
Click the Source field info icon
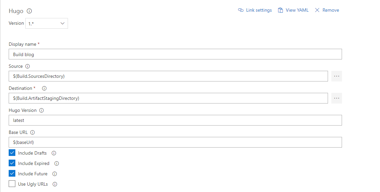click(28, 66)
